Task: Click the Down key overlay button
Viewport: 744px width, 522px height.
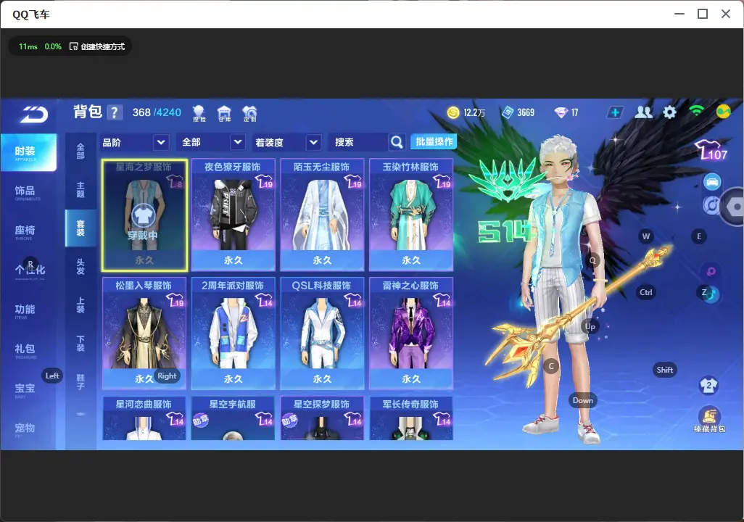Action: tap(583, 400)
